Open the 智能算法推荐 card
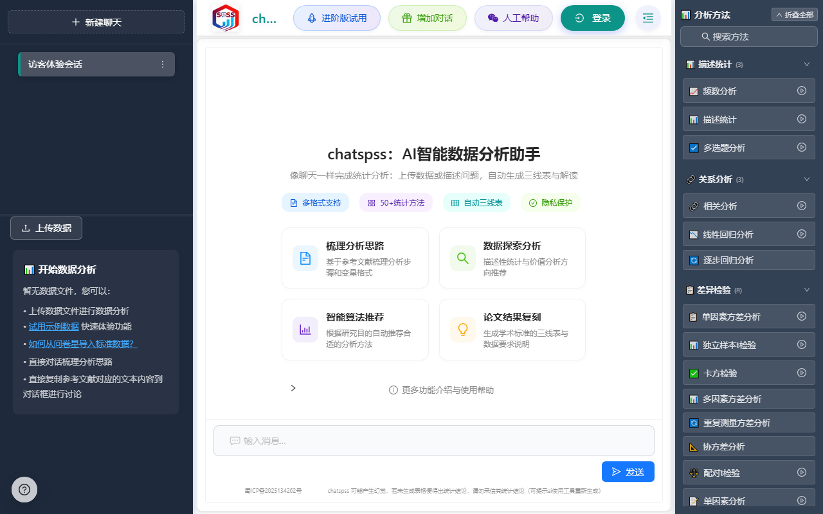The image size is (823, 514). pyautogui.click(x=355, y=330)
